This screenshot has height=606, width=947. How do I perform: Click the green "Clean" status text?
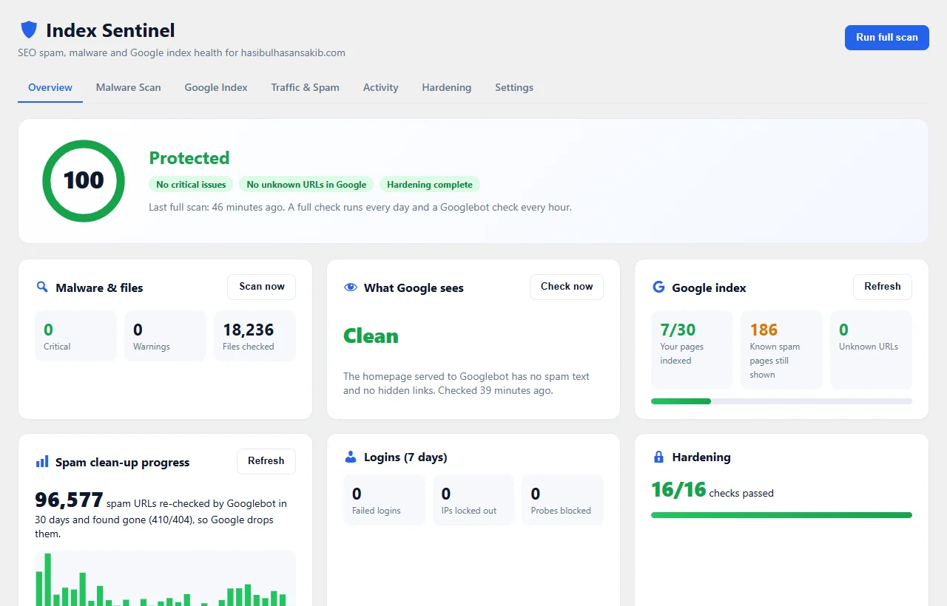pos(371,336)
